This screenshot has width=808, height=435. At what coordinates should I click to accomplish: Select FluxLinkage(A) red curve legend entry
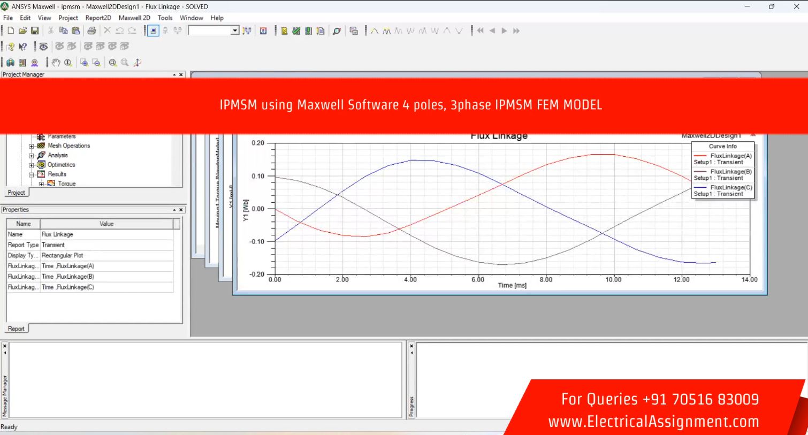730,156
